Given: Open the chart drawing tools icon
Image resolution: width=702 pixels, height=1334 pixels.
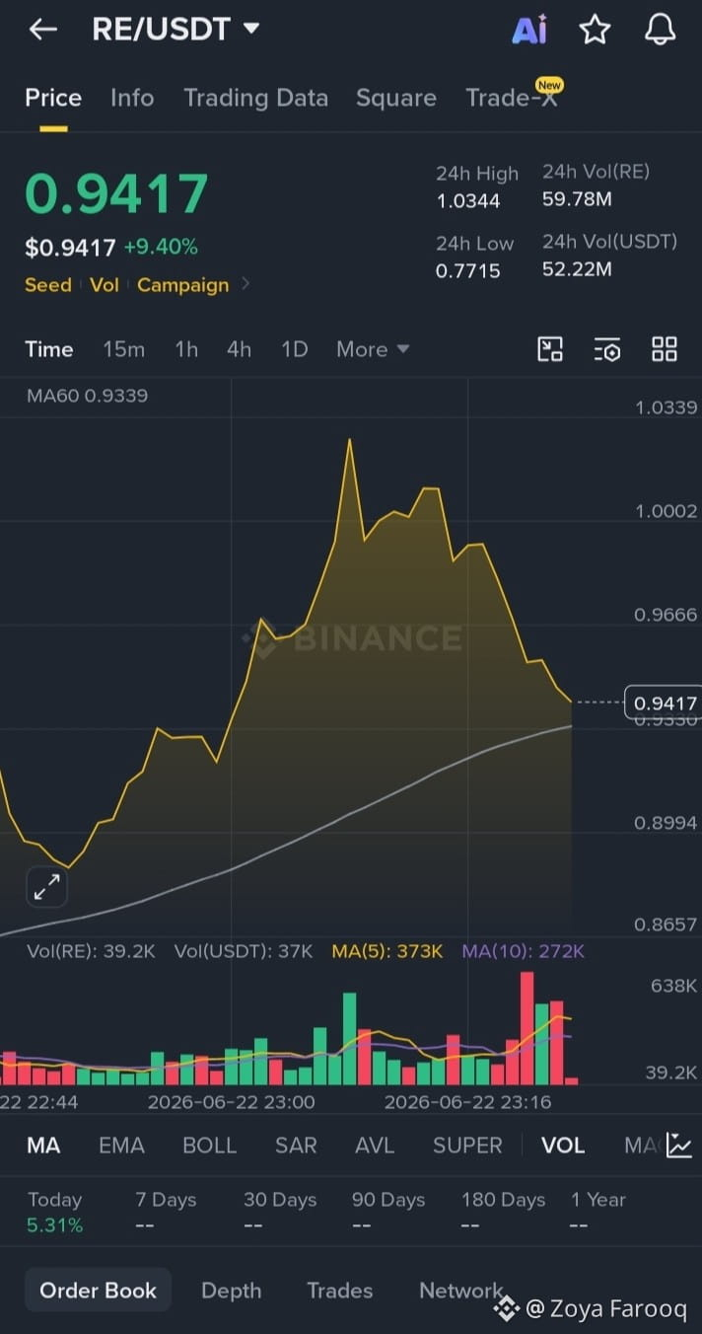Looking at the screenshot, I should (549, 348).
